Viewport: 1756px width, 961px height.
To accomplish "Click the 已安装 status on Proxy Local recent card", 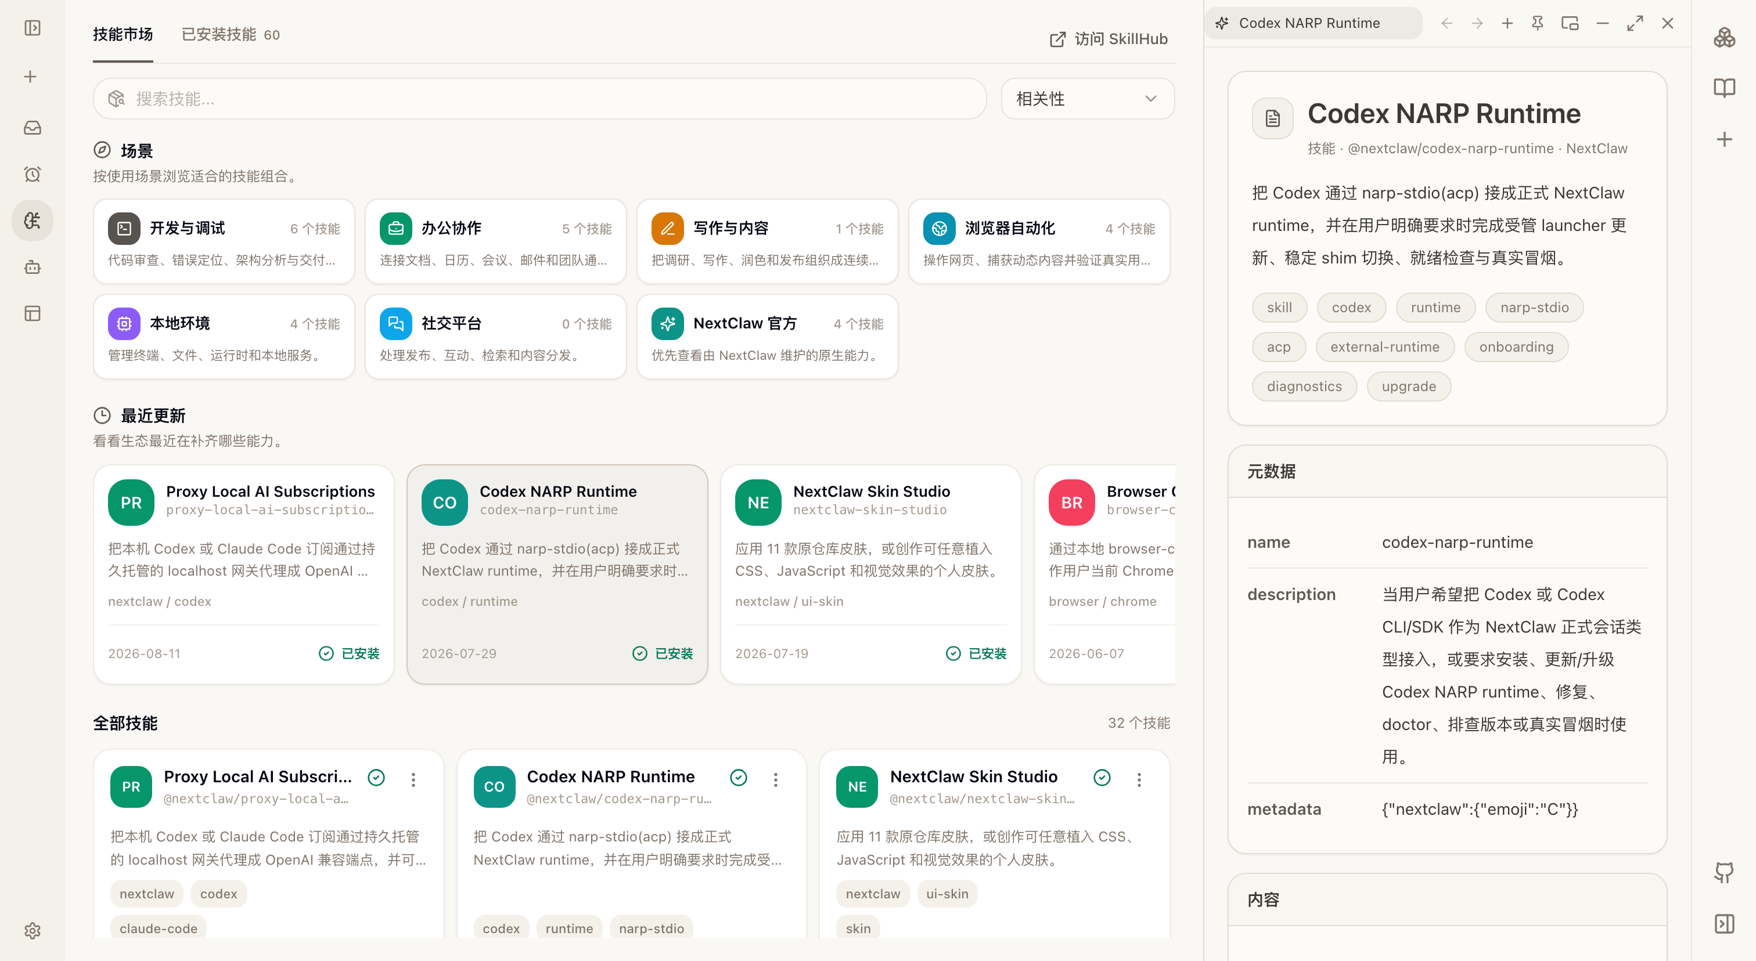I will (x=349, y=654).
